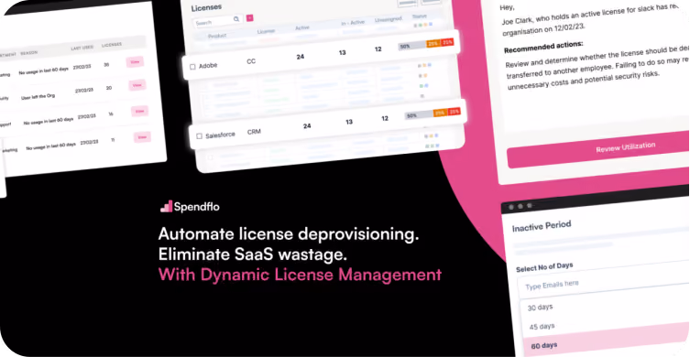
Task: Tick the Adobe row checkbox
Action: click(192, 67)
